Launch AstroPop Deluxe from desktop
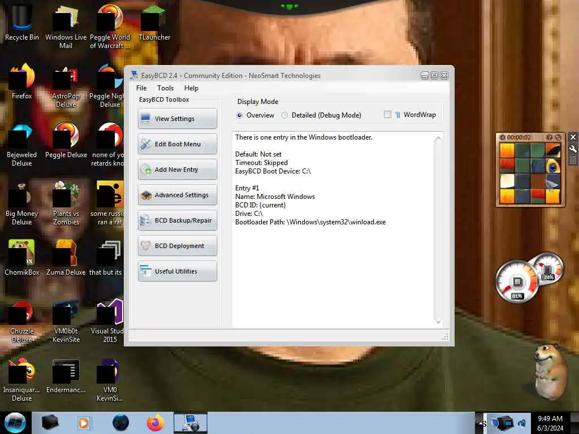 click(x=66, y=86)
